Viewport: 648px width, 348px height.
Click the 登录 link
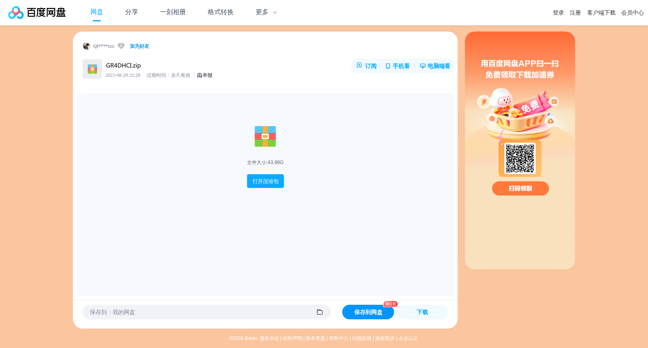point(558,13)
